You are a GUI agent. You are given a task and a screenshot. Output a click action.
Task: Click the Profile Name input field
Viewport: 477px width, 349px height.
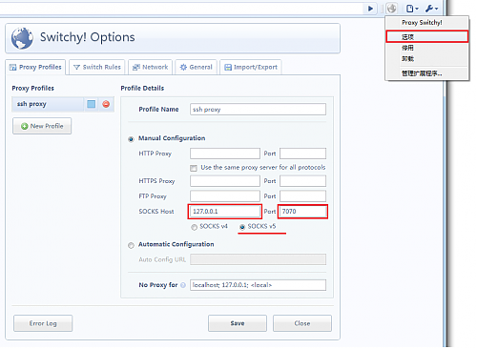[x=258, y=110]
